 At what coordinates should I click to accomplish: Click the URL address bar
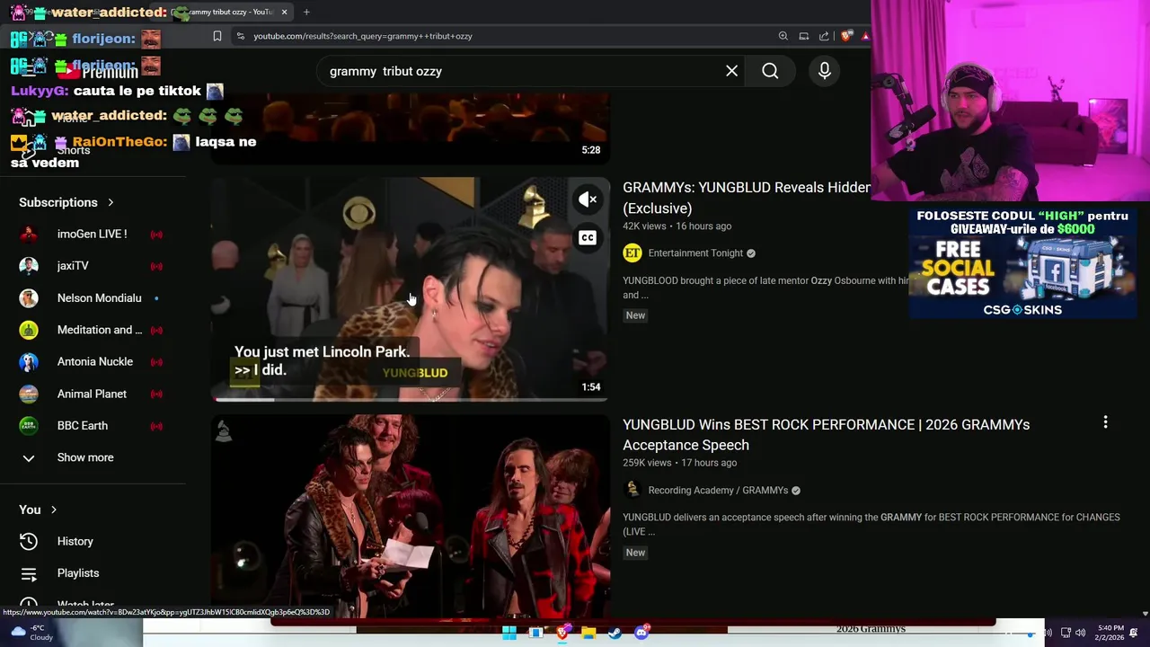coord(508,36)
